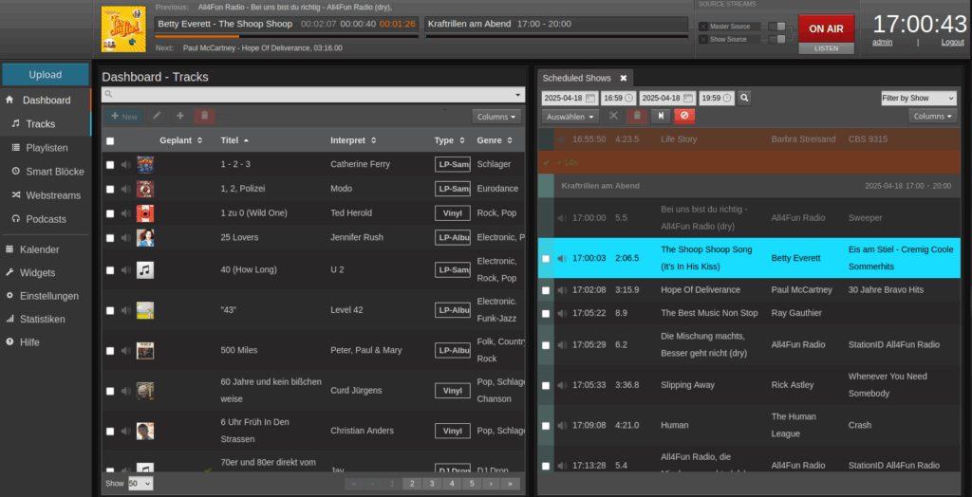Image resolution: width=972 pixels, height=497 pixels.
Task: Open Columns dropdown in Tracks panel
Action: [496, 117]
